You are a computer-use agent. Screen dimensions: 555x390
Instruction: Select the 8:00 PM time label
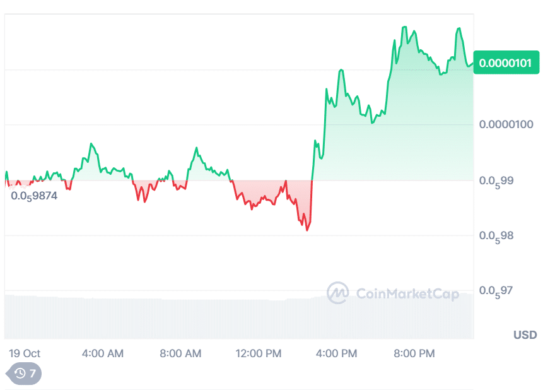414,353
